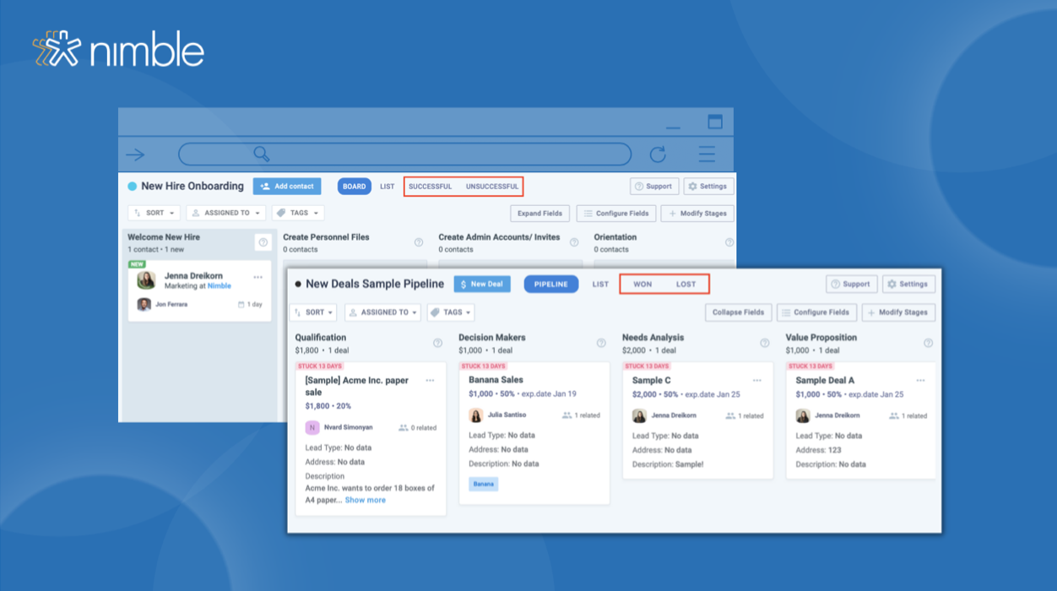
Task: Click Show more on the Acme Inc. card
Action: pos(365,500)
